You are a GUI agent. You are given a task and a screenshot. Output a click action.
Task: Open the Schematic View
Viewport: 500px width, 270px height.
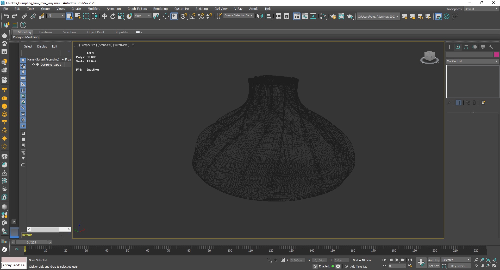click(x=313, y=16)
